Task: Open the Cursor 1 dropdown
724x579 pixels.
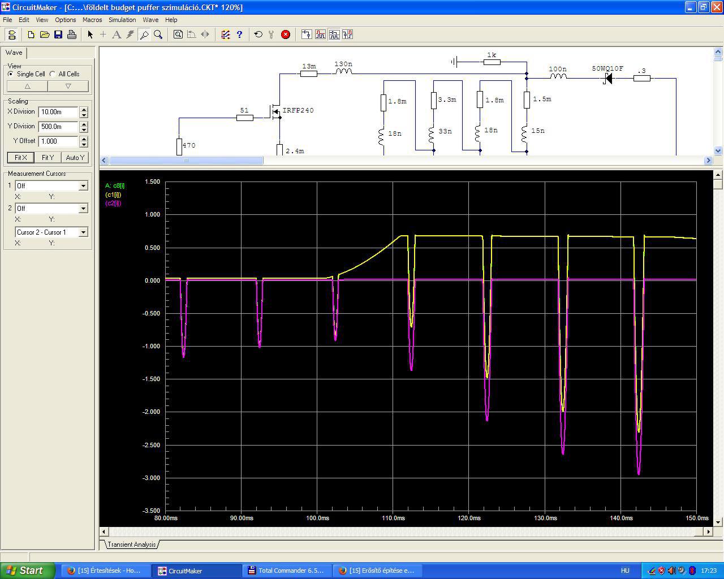Action: click(83, 185)
